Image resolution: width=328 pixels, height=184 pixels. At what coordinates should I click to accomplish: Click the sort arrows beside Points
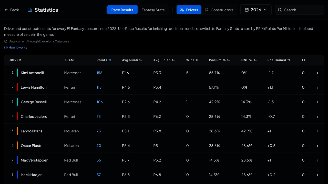point(110,60)
